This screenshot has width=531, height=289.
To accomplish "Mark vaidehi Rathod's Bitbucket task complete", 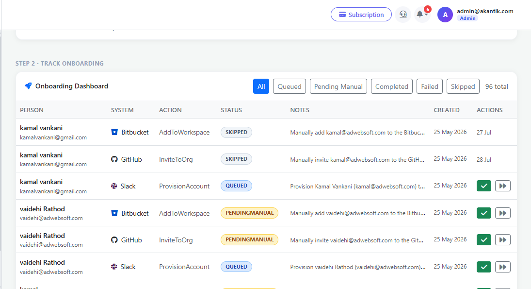I will (484, 213).
